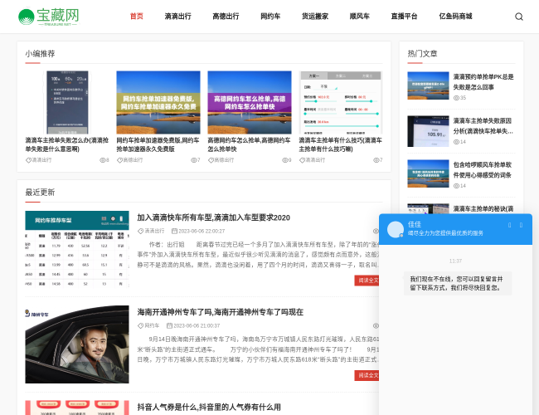This screenshot has height=415, width=539.
Task: Open article 滴滴车主抢单失败怎么办 title
Action: (67, 144)
